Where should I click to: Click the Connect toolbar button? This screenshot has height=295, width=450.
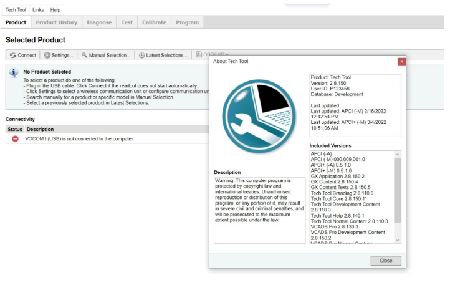tap(23, 55)
